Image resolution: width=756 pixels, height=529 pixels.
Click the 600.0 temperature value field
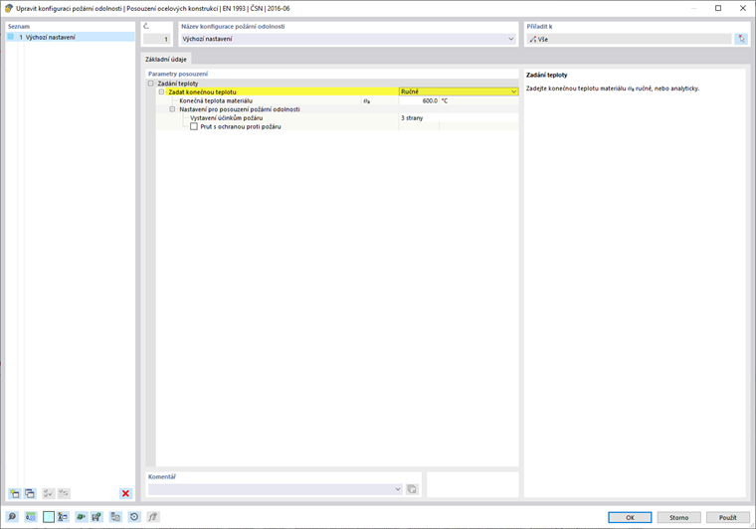(x=419, y=100)
